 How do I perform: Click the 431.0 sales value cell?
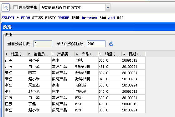[110, 67]
